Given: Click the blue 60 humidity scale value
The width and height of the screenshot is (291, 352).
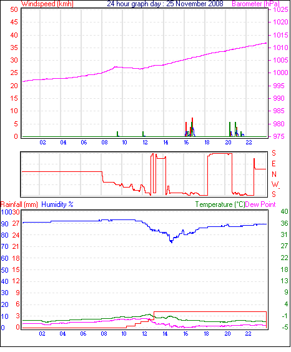Looking at the screenshot, I should (4, 258).
